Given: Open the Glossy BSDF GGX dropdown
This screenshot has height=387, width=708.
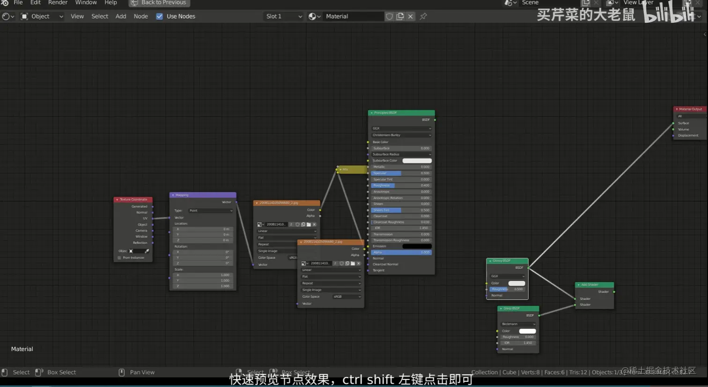Looking at the screenshot, I should (x=507, y=277).
